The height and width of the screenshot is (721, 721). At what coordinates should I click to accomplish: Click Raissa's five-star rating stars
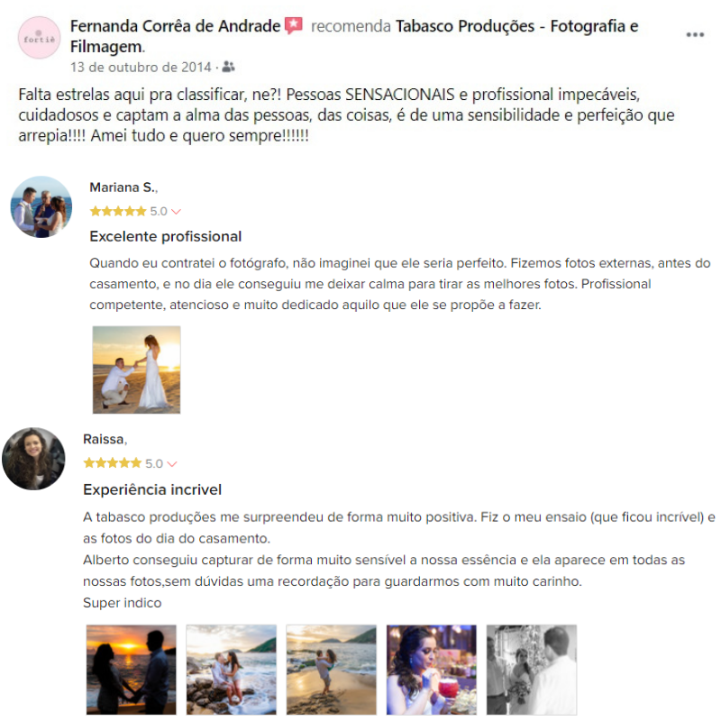coord(112,463)
